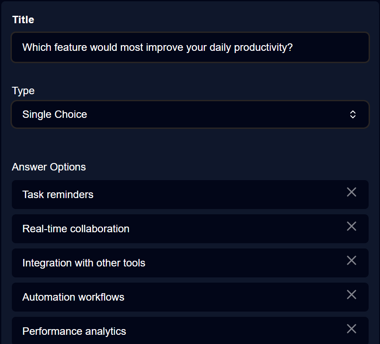Image resolution: width=380 pixels, height=344 pixels.
Task: Remove the 'Performance analytics' option
Action: (x=352, y=329)
